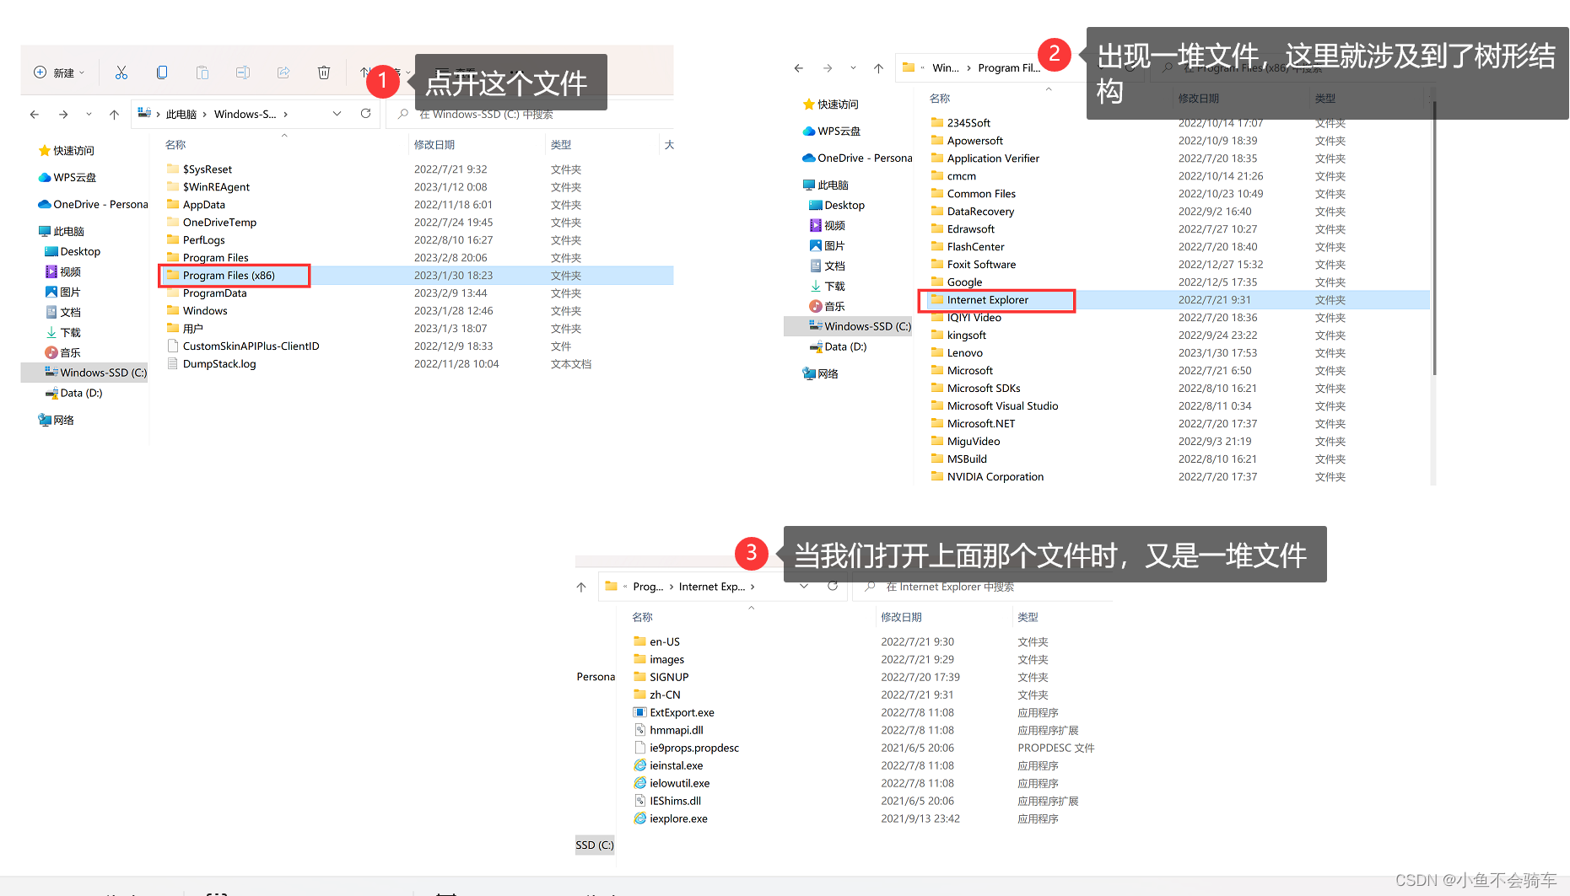Click Prog... breadcrumb in third window
Screen dimensions: 1570x896
click(648, 587)
